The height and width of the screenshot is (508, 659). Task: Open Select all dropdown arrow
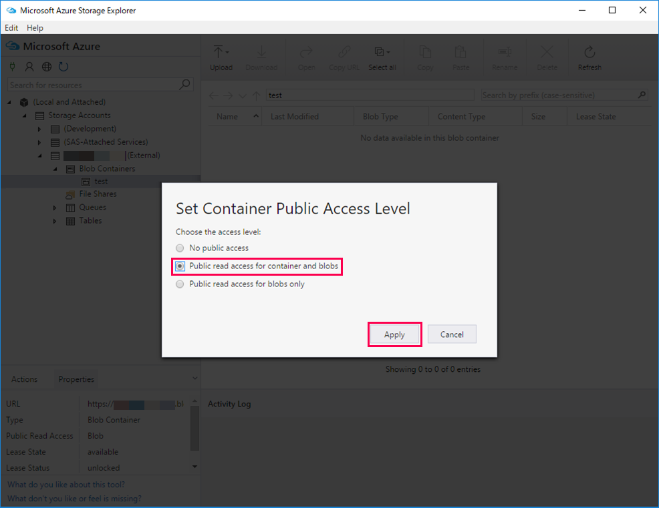(x=388, y=52)
